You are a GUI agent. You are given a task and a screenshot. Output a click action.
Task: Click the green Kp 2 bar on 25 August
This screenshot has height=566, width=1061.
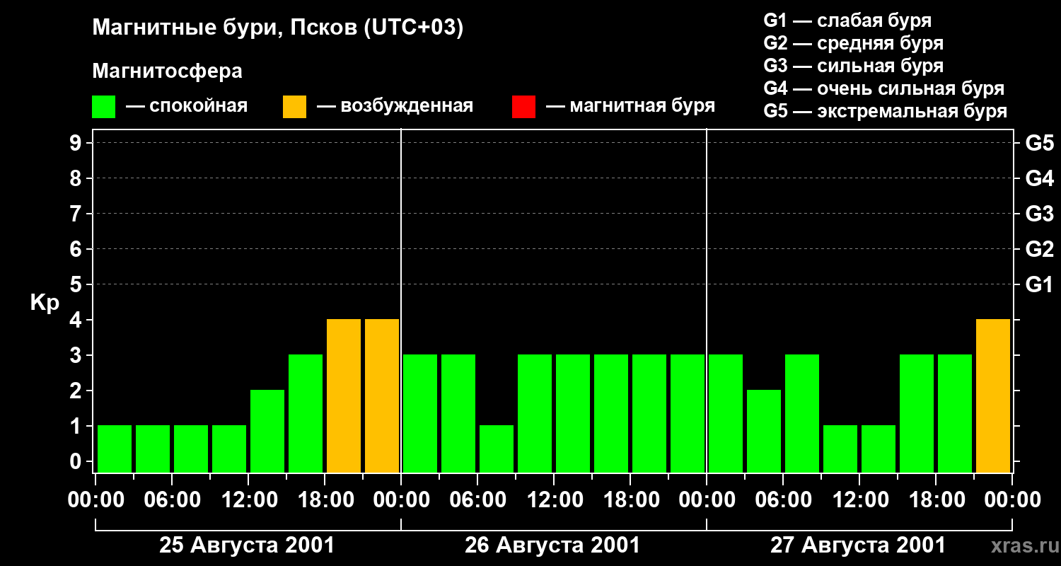pos(267,431)
